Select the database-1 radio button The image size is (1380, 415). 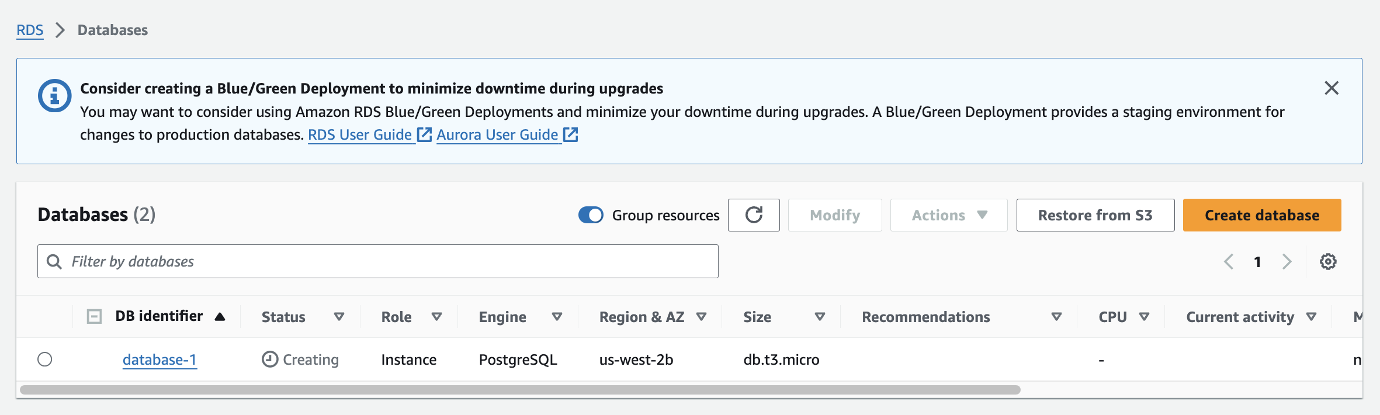[45, 359]
